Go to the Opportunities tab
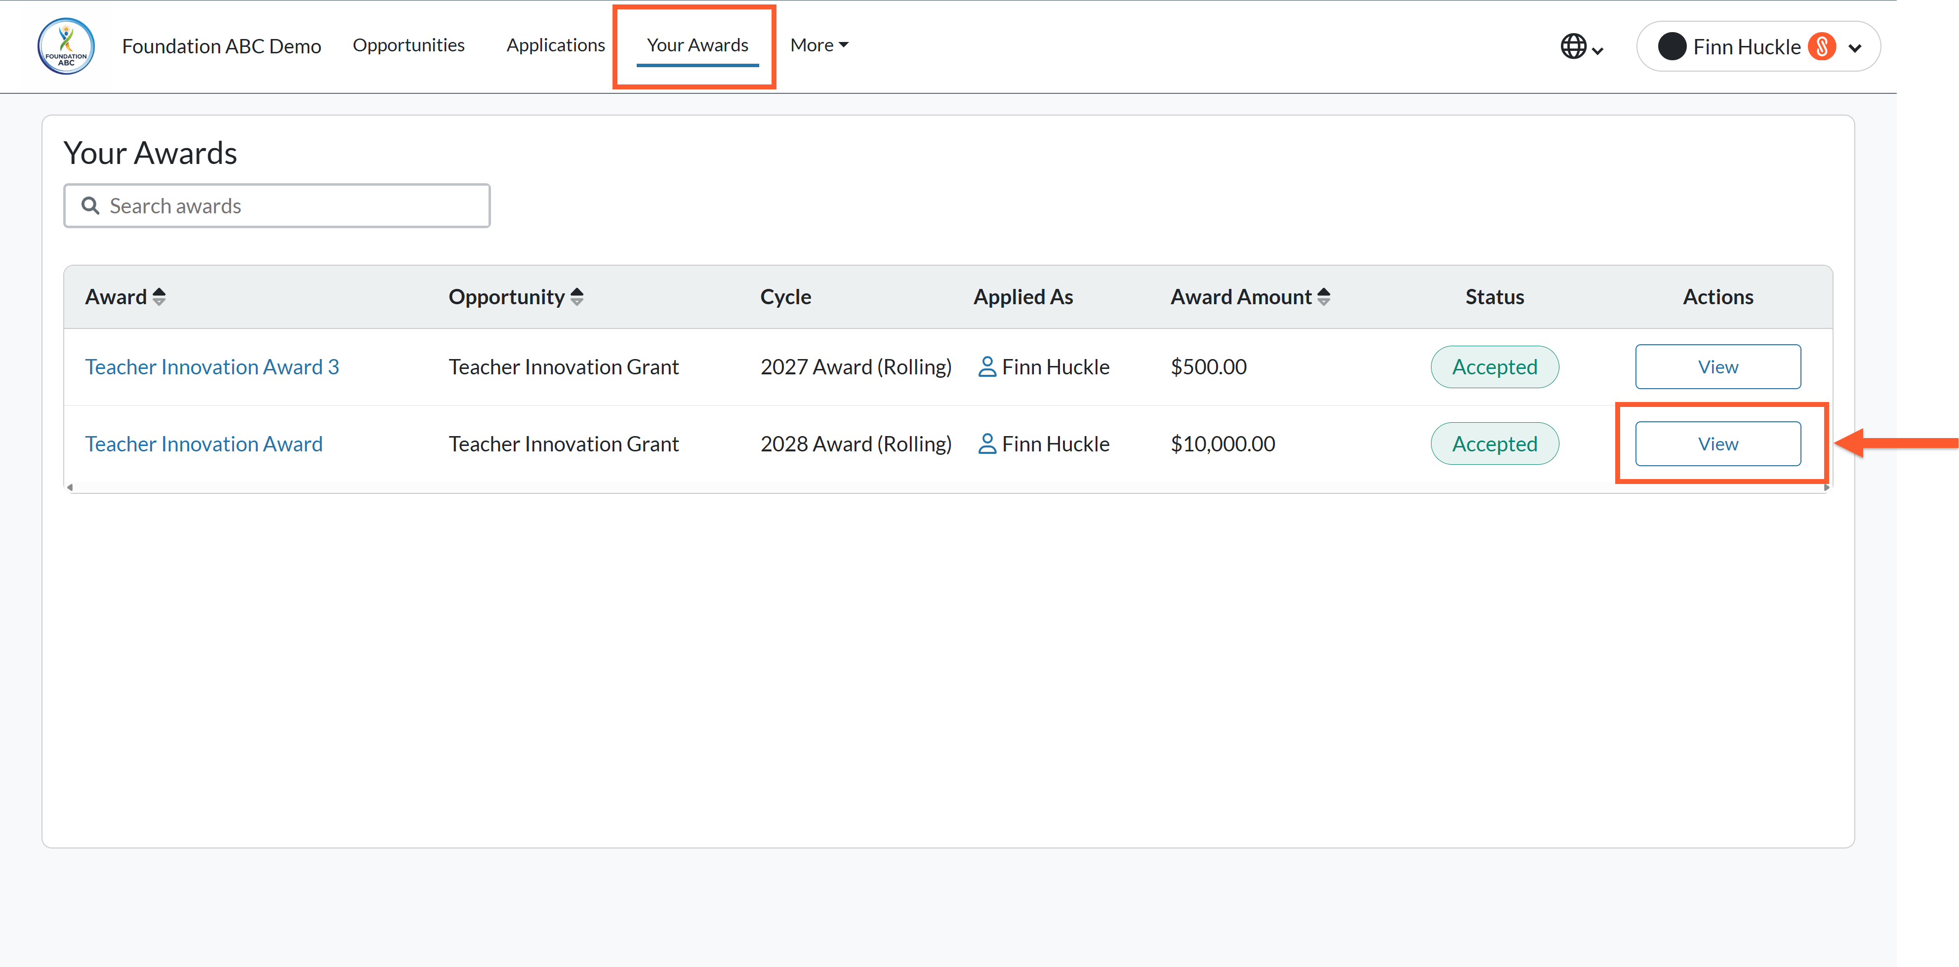This screenshot has height=967, width=1959. tap(408, 45)
